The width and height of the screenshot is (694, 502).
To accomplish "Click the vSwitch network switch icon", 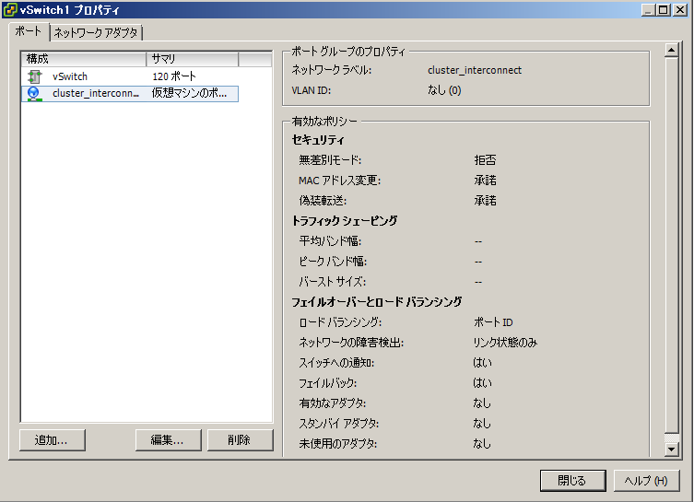I will [x=34, y=76].
